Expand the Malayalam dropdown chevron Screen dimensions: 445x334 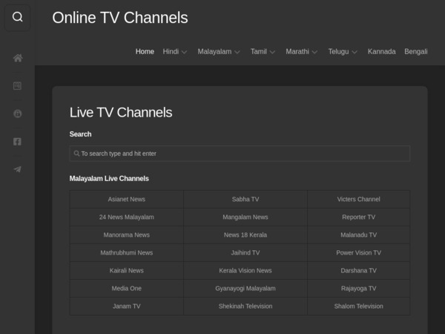pyautogui.click(x=237, y=52)
